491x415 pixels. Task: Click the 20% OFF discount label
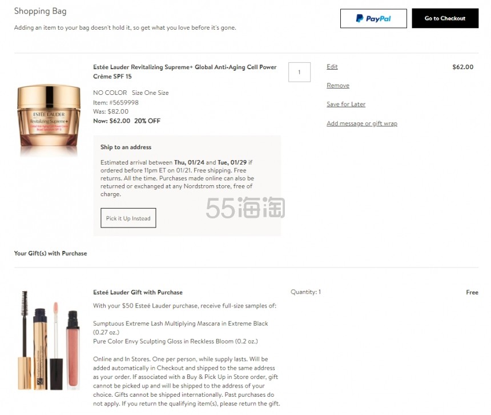[x=147, y=121]
